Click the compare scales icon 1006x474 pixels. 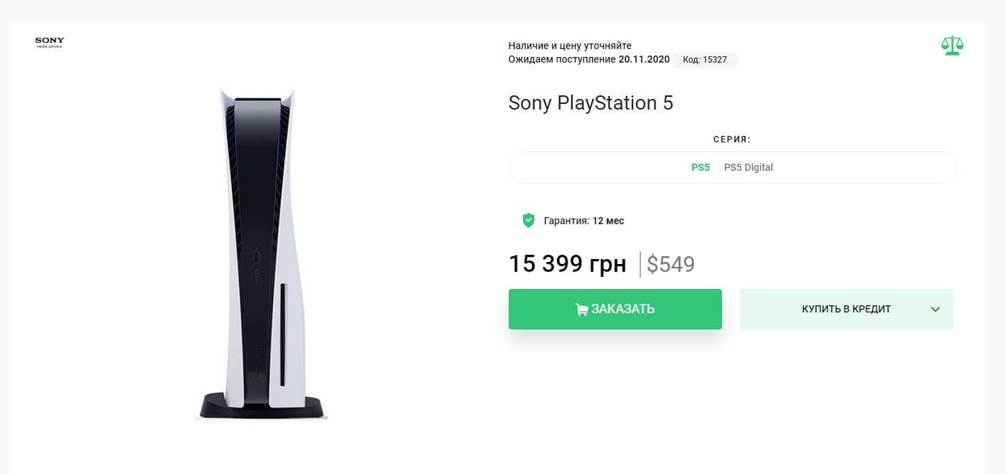coord(951,46)
